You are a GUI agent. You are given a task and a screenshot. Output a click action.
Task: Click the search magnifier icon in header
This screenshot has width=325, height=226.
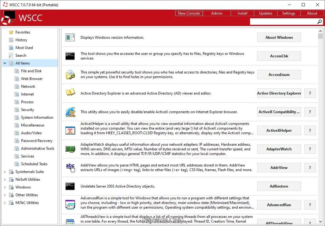[320, 22]
